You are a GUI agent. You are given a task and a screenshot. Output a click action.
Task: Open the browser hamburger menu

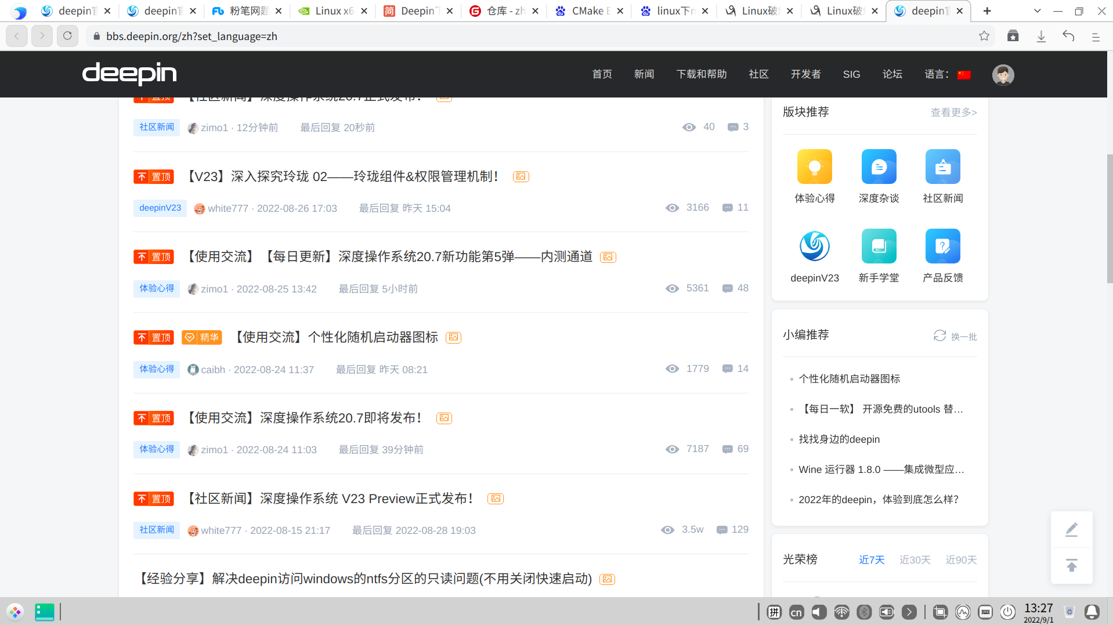click(1096, 36)
